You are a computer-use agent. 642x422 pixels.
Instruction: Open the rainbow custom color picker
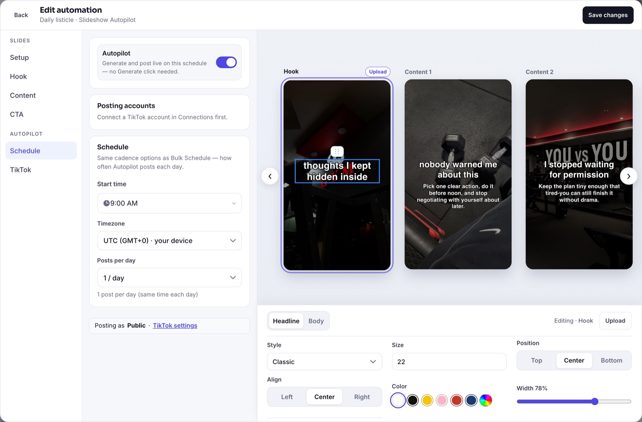(x=486, y=400)
